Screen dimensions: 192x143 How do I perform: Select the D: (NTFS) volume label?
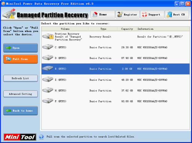60,58
